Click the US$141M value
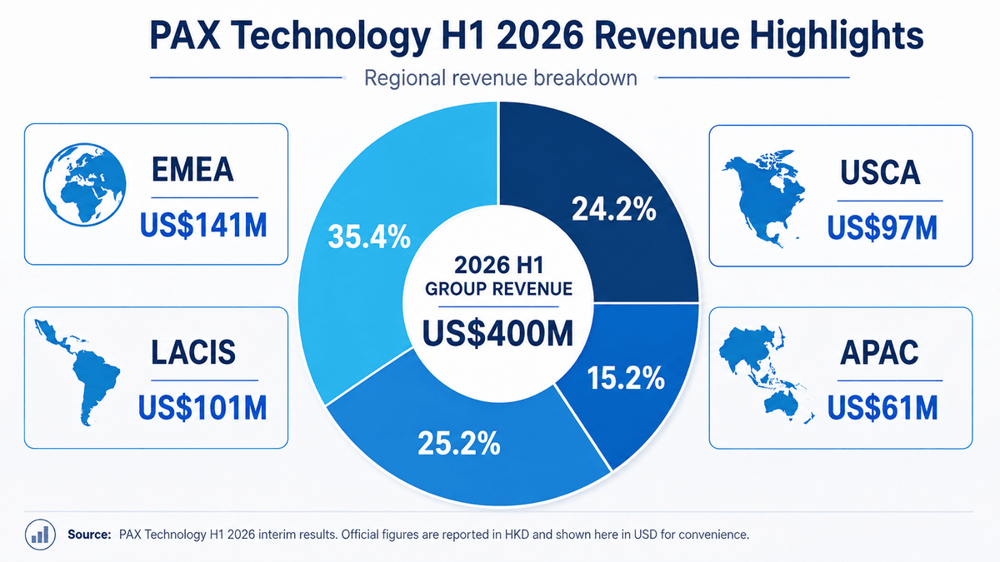Screen dimensions: 1000x562 click(203, 225)
